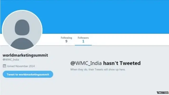Click the @WMC_India handle below the name

click(11, 60)
